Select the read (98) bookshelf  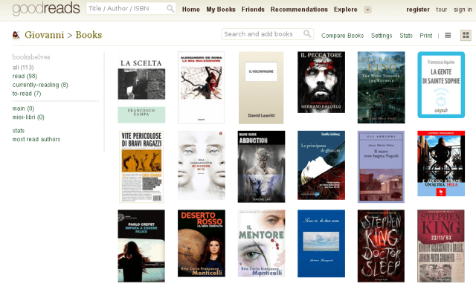click(25, 76)
